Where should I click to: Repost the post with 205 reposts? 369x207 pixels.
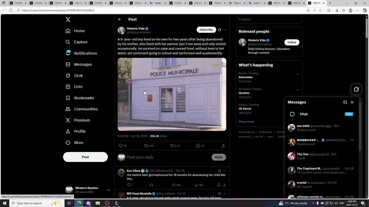click(146, 146)
